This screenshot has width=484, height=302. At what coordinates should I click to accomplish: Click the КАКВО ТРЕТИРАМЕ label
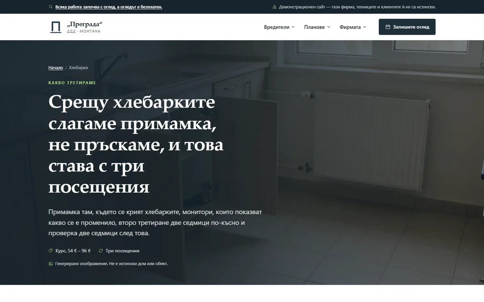click(x=72, y=83)
